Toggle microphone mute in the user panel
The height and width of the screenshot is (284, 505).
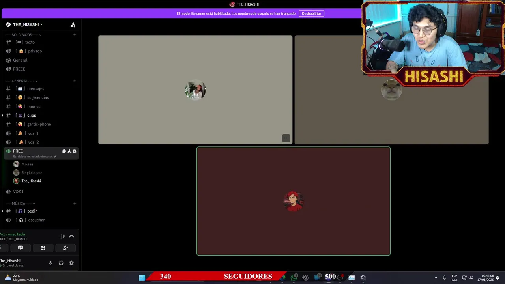[50, 263]
